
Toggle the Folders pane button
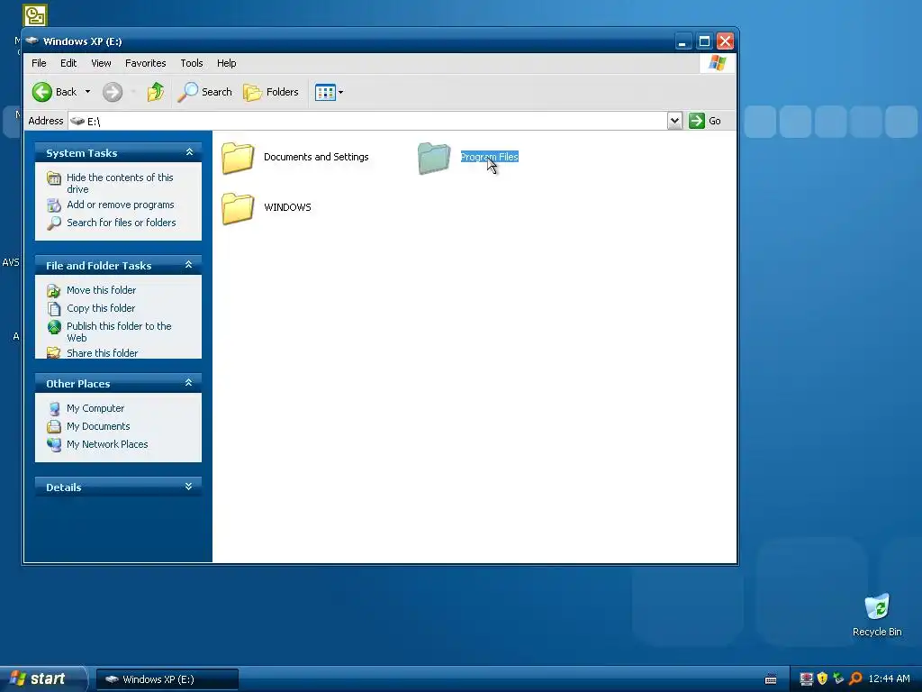coord(271,92)
